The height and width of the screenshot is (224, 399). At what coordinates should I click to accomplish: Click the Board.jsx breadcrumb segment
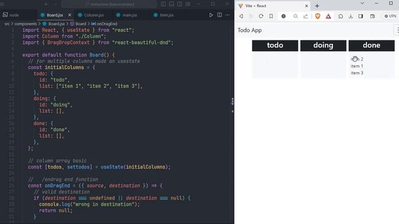(x=54, y=24)
